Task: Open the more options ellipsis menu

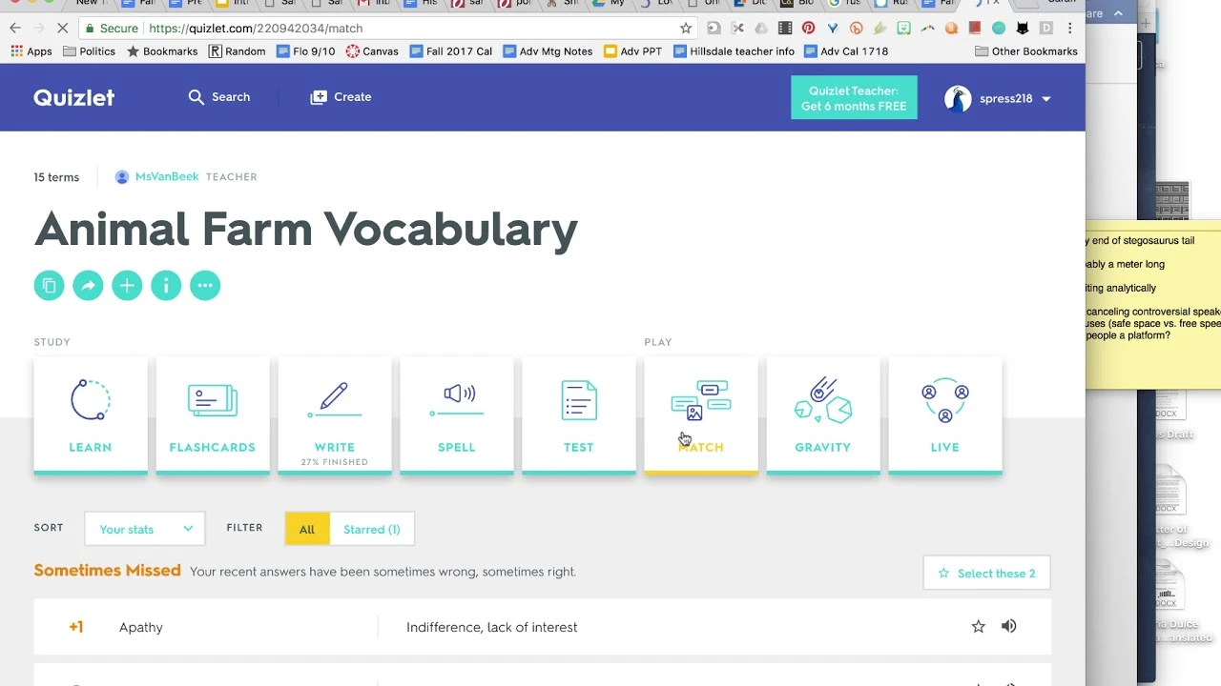Action: coord(205,285)
